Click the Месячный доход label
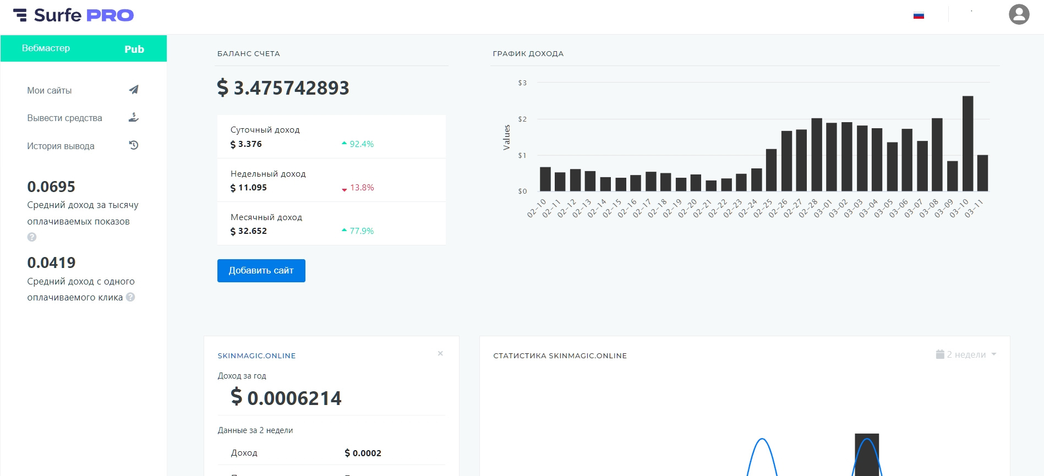 point(266,217)
